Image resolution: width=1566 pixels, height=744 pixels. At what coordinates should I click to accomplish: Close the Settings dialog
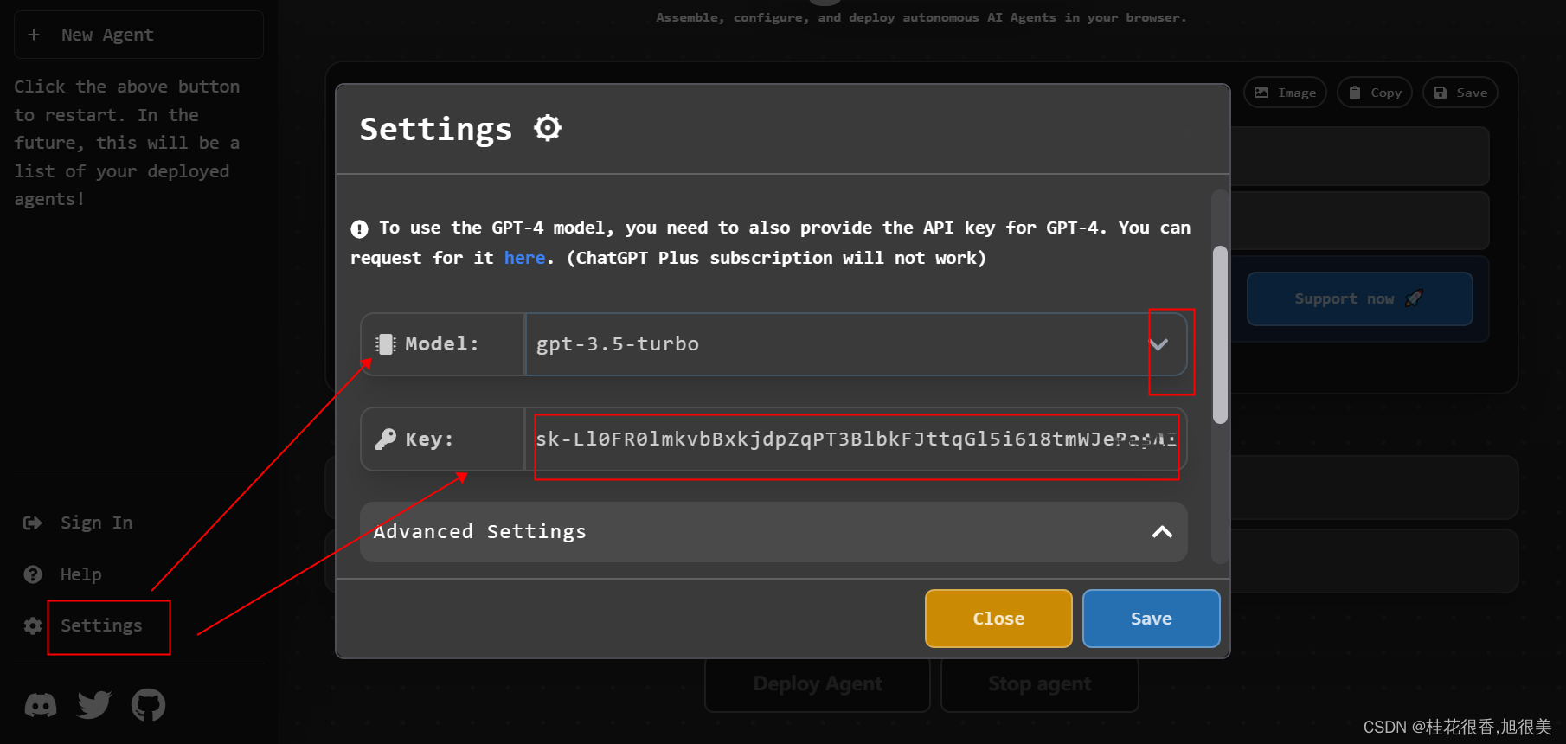click(998, 619)
